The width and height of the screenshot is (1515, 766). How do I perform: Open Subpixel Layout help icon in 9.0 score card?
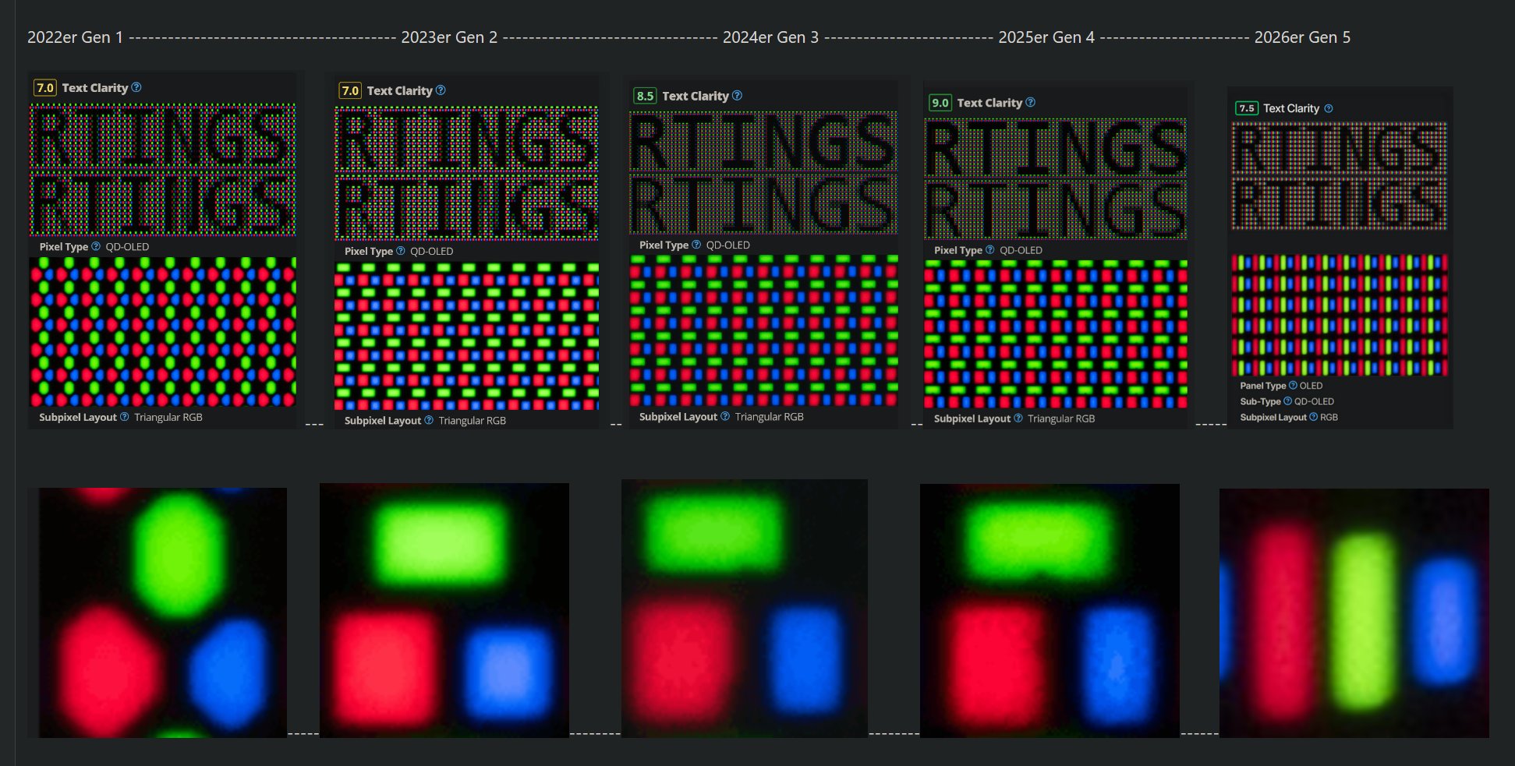pos(1018,418)
